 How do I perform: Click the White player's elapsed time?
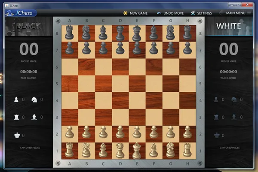pos(228,72)
